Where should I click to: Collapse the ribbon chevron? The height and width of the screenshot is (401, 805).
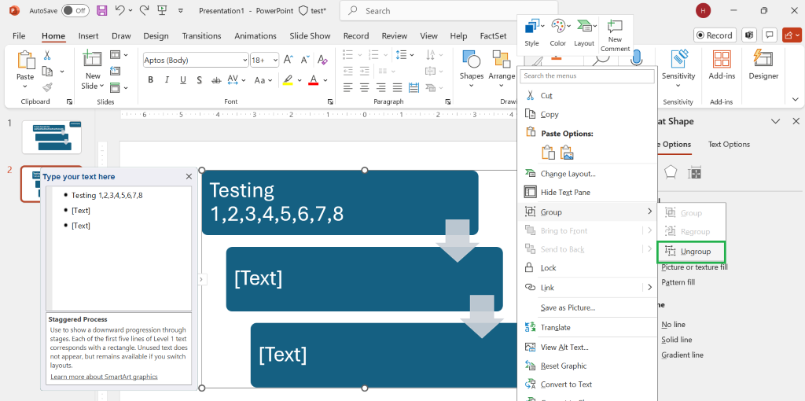point(796,99)
